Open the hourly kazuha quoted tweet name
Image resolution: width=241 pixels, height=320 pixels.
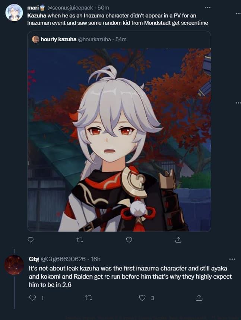coord(58,39)
